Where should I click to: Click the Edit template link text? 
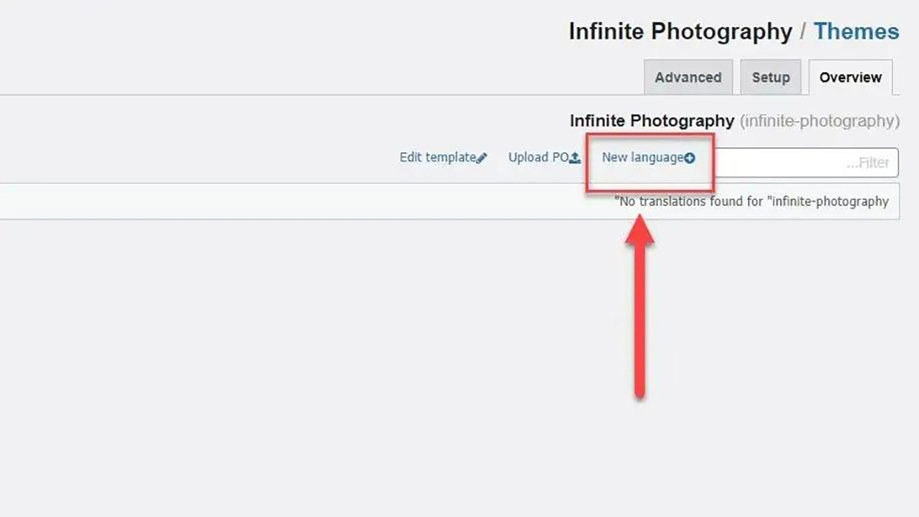tap(437, 158)
